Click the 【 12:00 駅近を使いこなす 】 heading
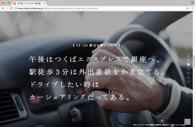The width and height of the screenshot is (195, 127). tap(96, 45)
